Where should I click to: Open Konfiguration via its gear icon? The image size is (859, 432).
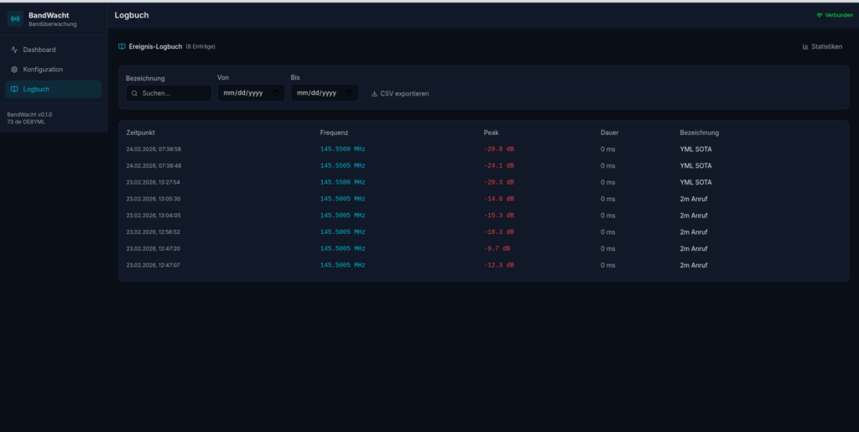[14, 70]
